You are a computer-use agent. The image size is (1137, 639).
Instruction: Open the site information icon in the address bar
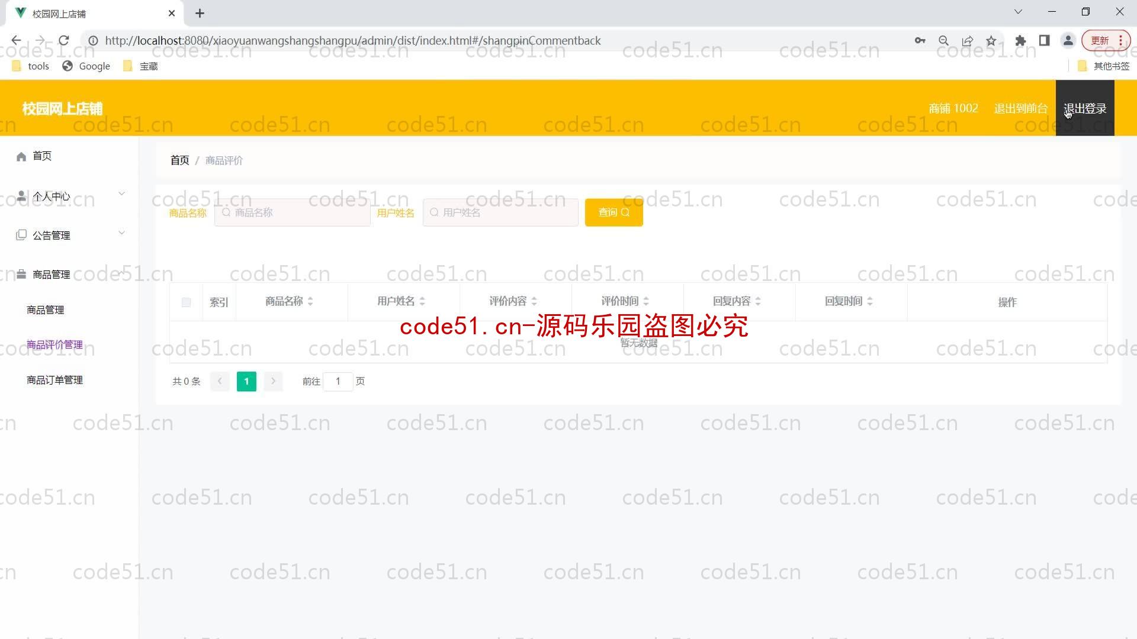[x=93, y=40]
